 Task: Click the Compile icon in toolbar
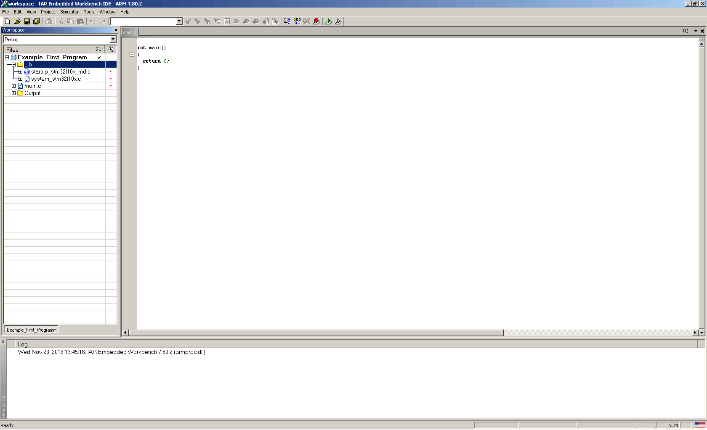(287, 21)
